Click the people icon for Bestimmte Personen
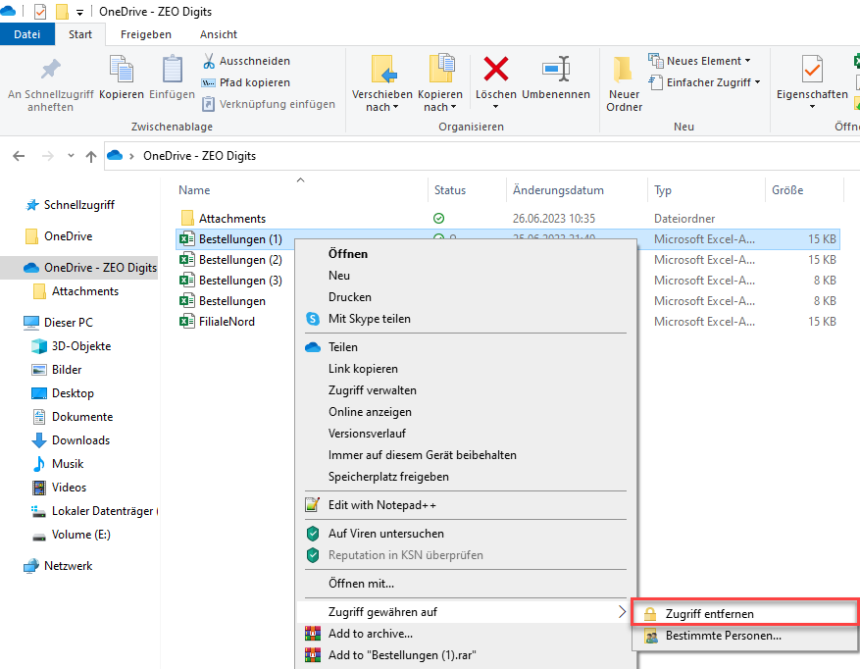This screenshot has width=860, height=669. click(x=651, y=636)
